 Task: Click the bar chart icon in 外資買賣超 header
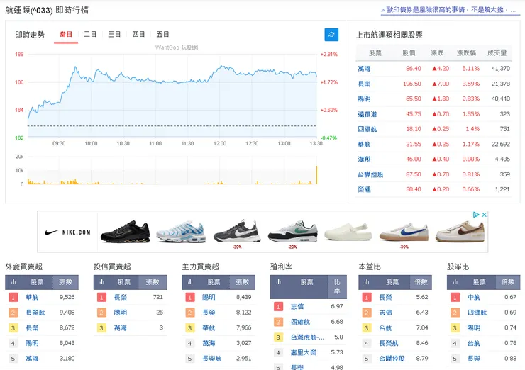coord(13,282)
